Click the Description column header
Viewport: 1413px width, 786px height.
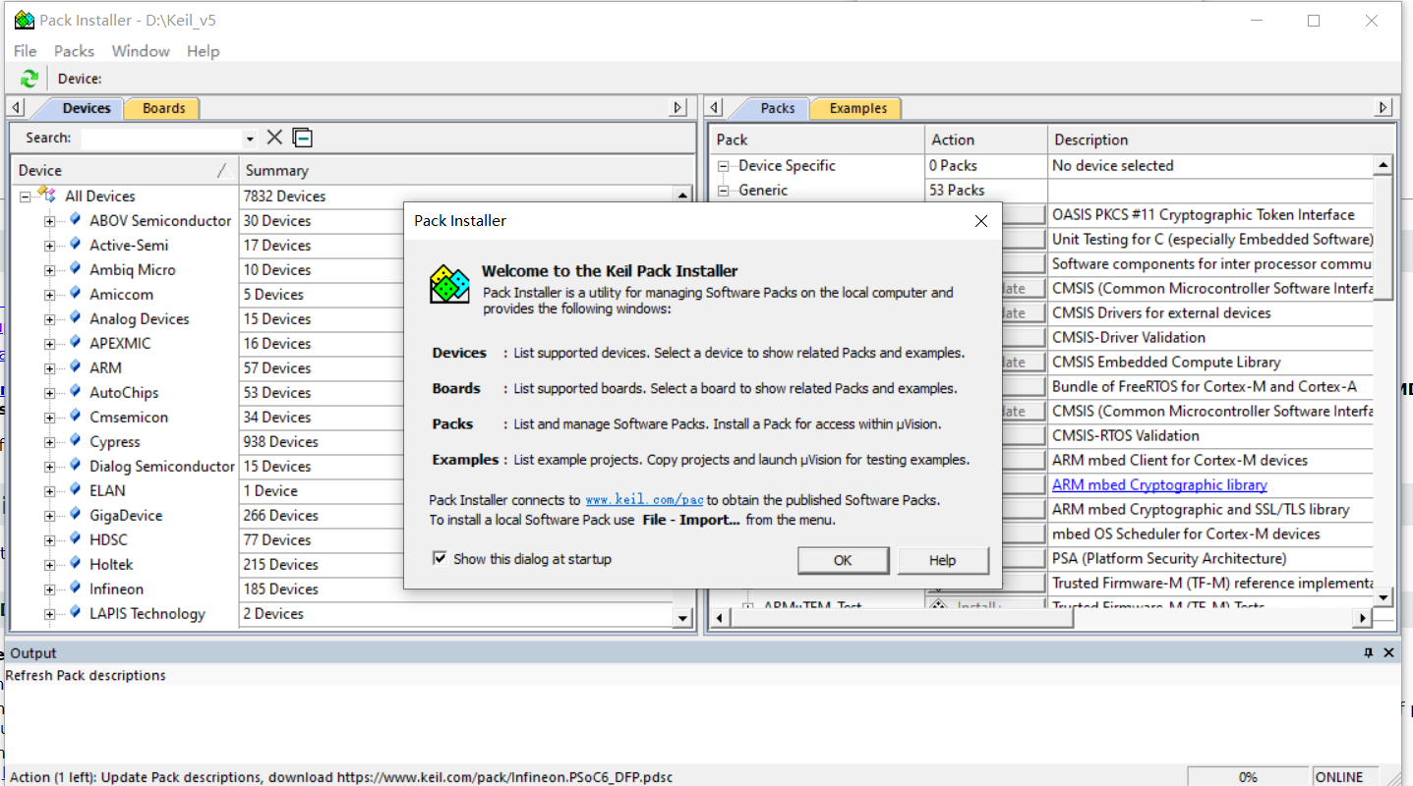click(x=1220, y=140)
